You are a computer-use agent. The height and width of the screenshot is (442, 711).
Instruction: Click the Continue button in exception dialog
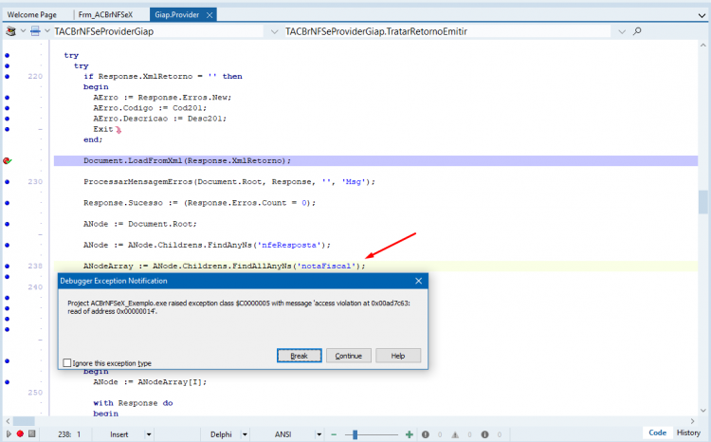(349, 356)
